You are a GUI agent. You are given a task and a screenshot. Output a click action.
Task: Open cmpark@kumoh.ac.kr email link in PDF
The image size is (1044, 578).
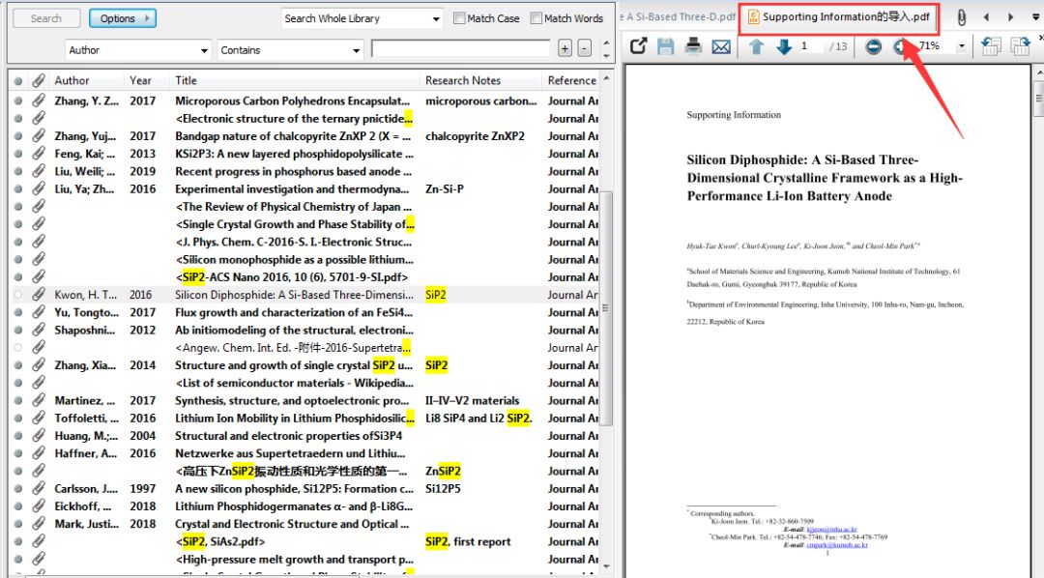[837, 545]
